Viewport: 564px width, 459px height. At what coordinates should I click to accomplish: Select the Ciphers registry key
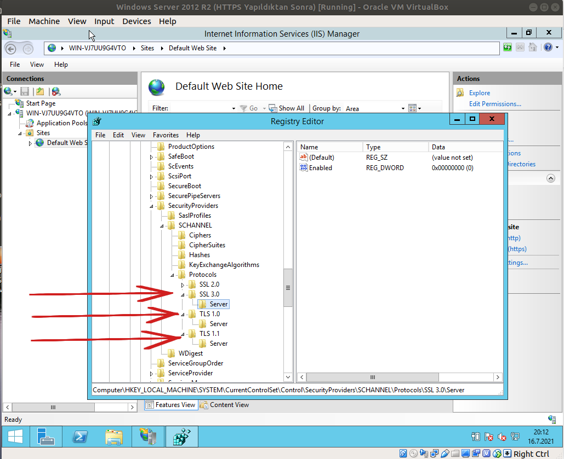[200, 235]
